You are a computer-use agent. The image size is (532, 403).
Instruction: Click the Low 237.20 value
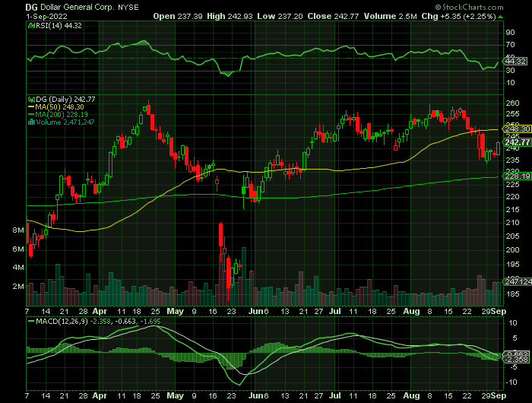(280, 16)
